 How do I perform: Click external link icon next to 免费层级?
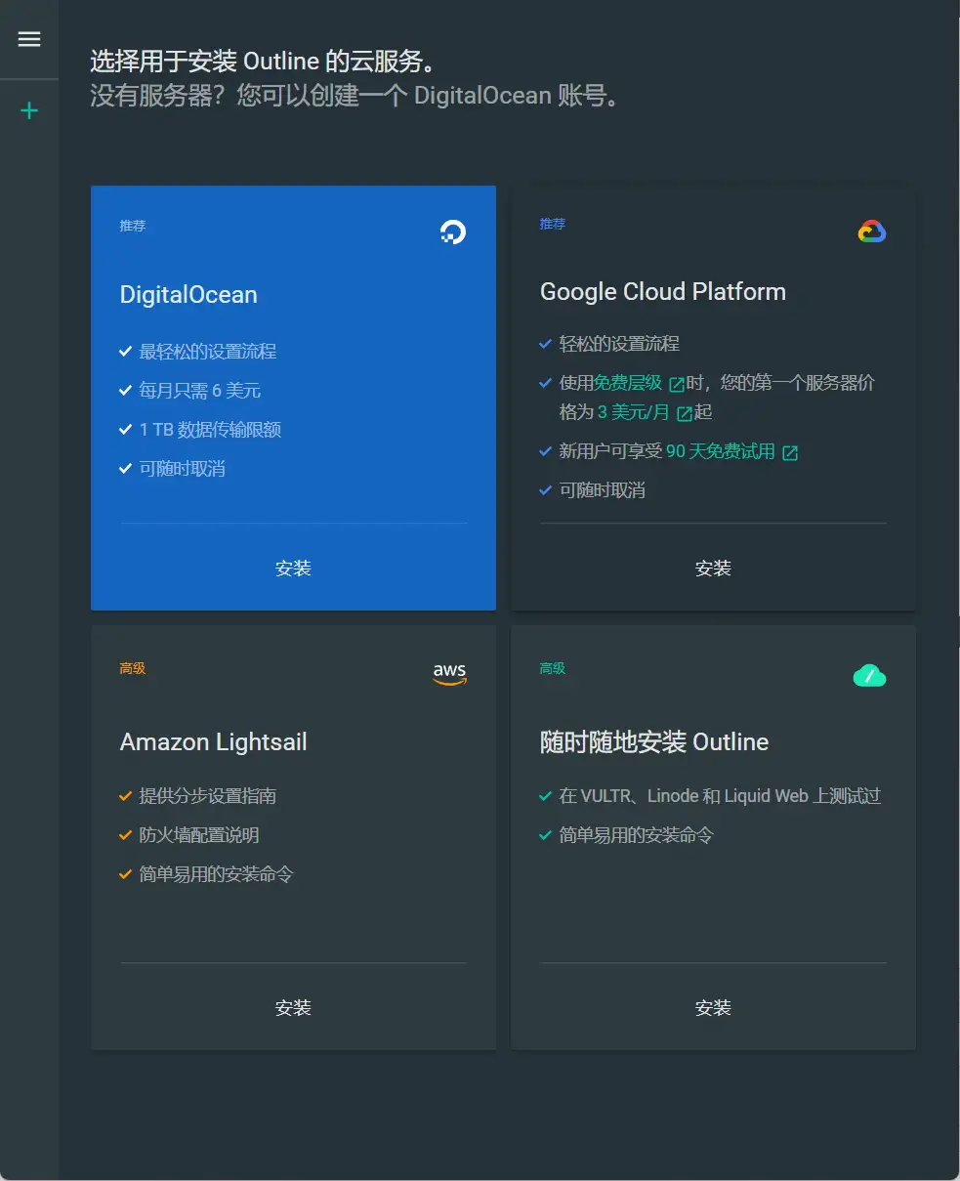tap(676, 384)
